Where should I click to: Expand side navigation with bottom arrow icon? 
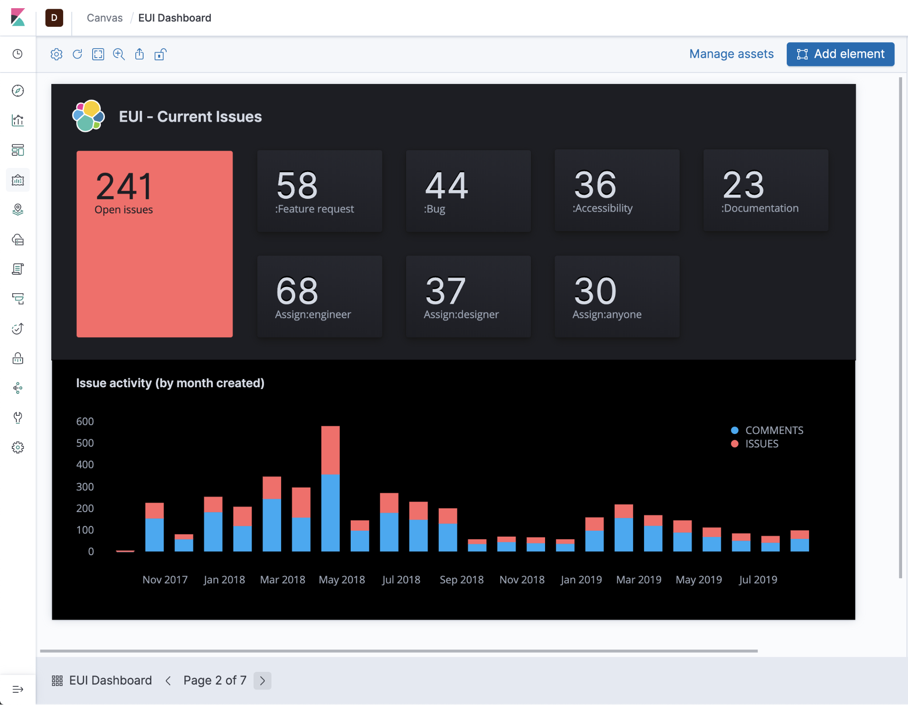coord(18,690)
